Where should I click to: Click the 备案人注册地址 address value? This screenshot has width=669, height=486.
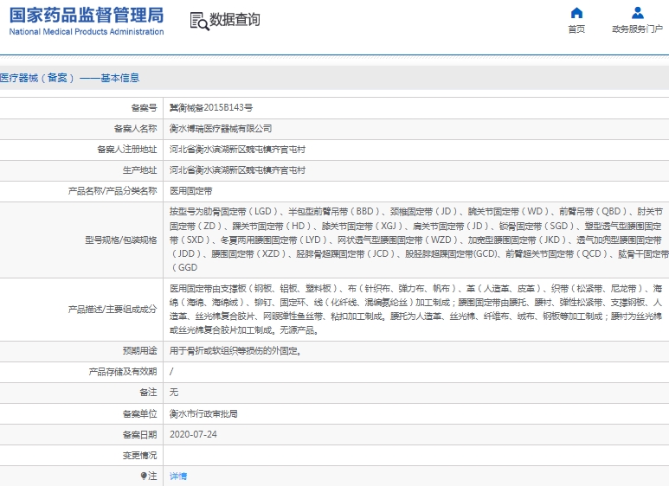(x=237, y=150)
